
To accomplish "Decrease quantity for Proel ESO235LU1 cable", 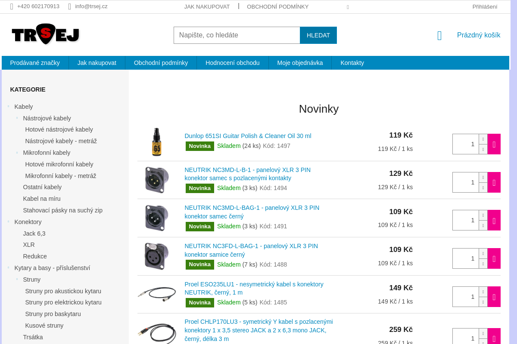I will [x=483, y=302].
